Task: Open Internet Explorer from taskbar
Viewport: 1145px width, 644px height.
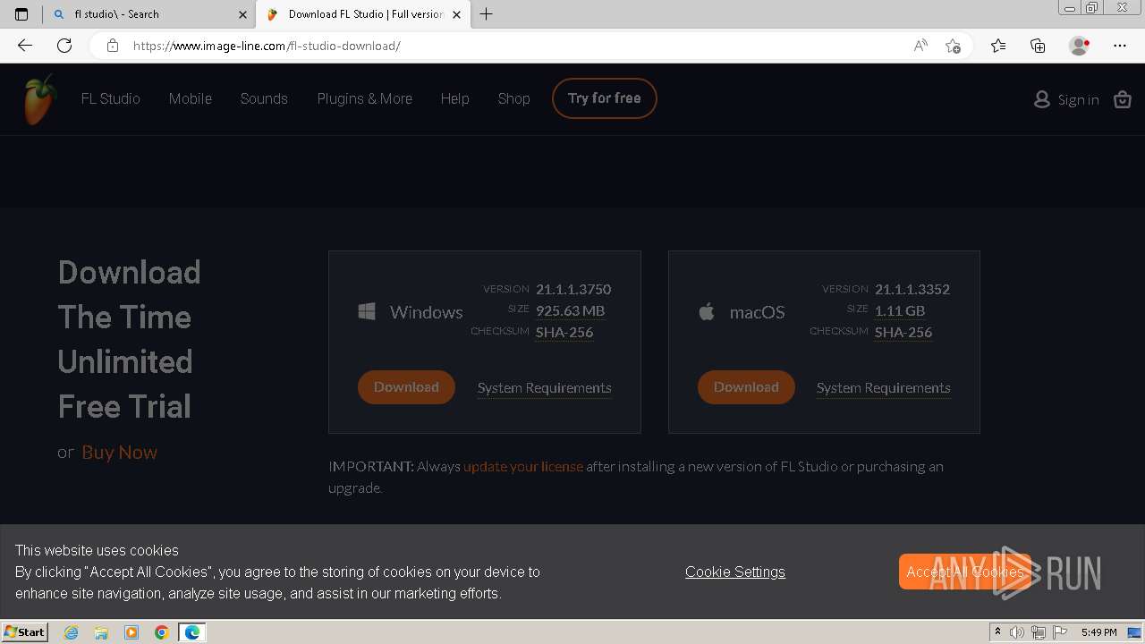Action: pyautogui.click(x=72, y=632)
